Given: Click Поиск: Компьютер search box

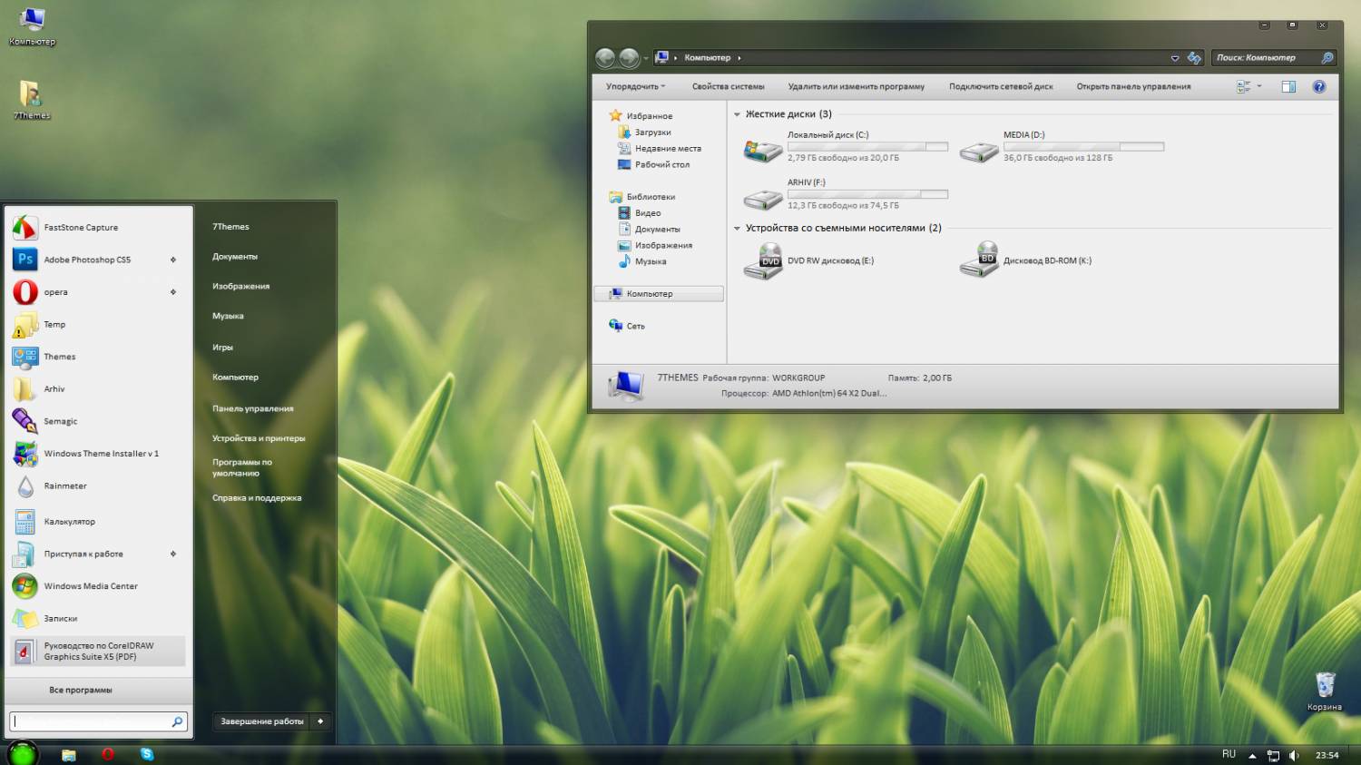Looking at the screenshot, I should [x=1274, y=58].
